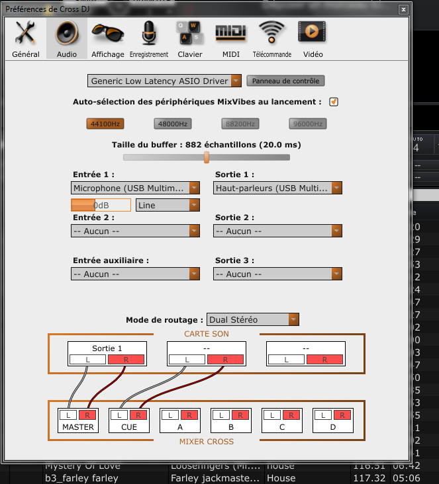Screen dimensions: 439x484
Task: Toggle auto-sélection des périphériques MixVibes checkbox
Action: click(333, 102)
